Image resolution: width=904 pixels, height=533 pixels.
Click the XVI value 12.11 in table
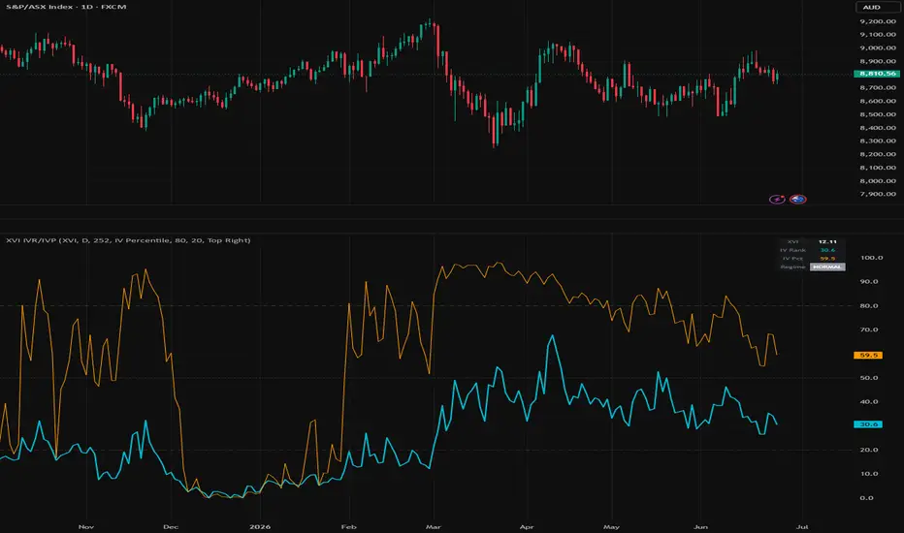(x=827, y=242)
